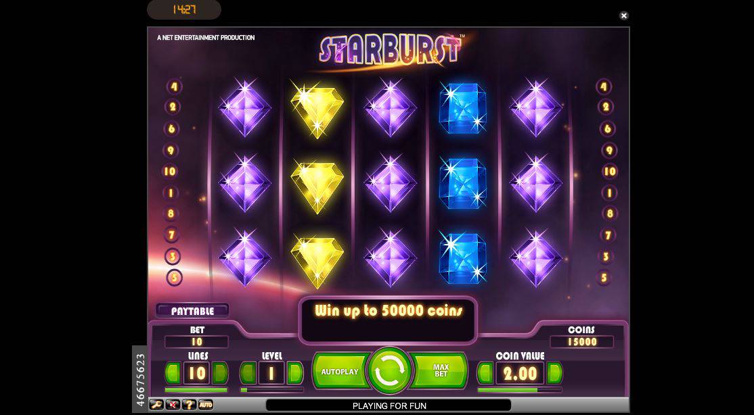This screenshot has width=754, height=415.
Task: Click the Coins balance field showing 15000
Action: (582, 342)
